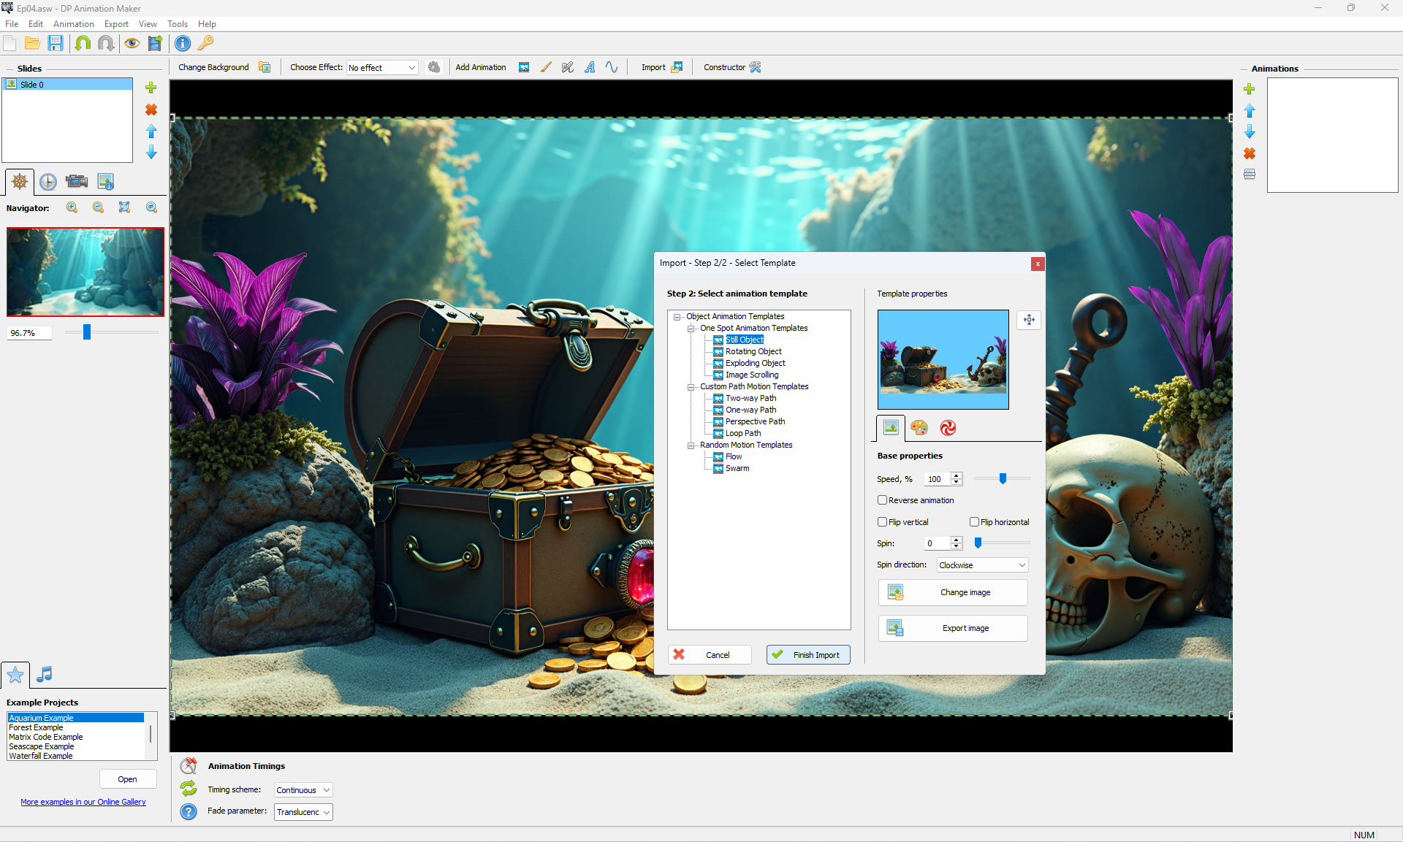The height and width of the screenshot is (842, 1403).
Task: Click the Save project icon
Action: (56, 44)
